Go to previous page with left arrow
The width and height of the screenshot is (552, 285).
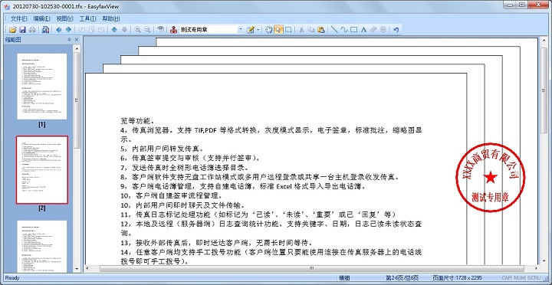(x=59, y=30)
